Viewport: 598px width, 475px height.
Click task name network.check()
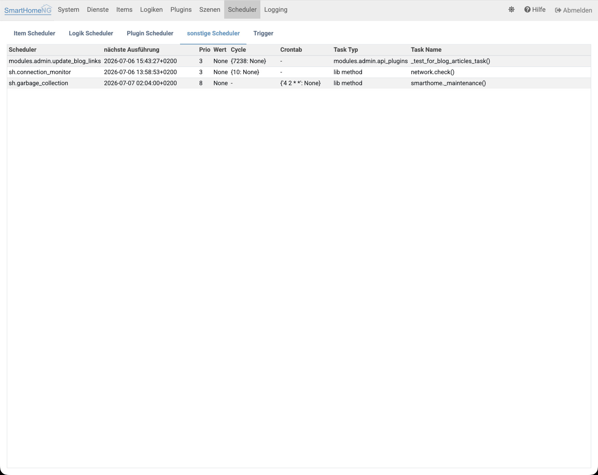[433, 72]
